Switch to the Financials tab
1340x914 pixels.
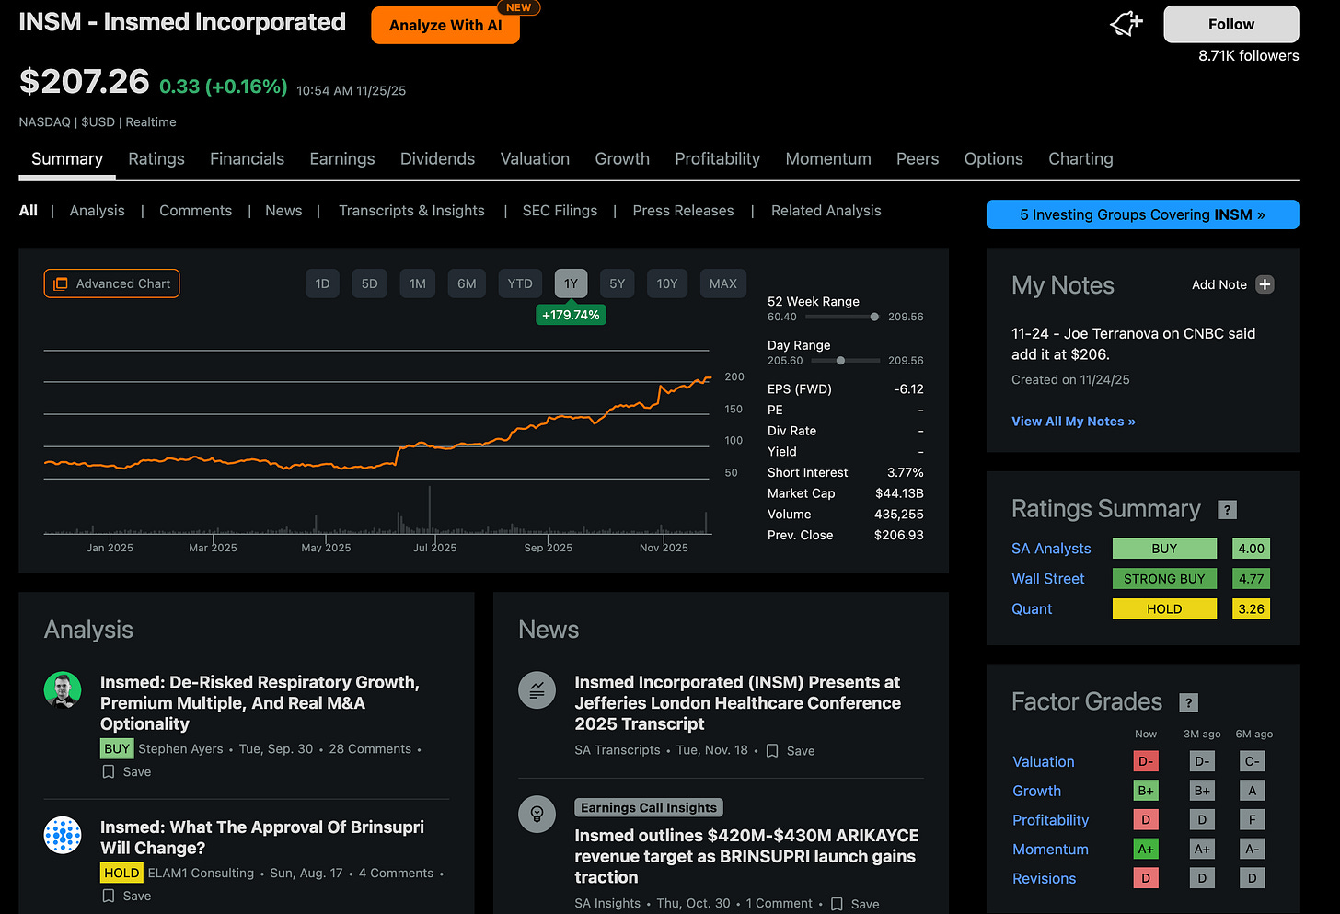(247, 159)
